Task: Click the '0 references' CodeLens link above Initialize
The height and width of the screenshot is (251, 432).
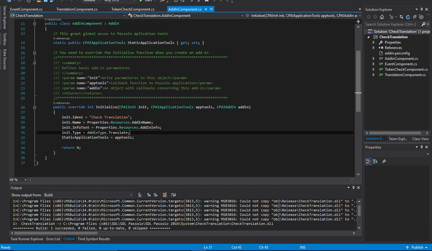Action: [x=62, y=103]
